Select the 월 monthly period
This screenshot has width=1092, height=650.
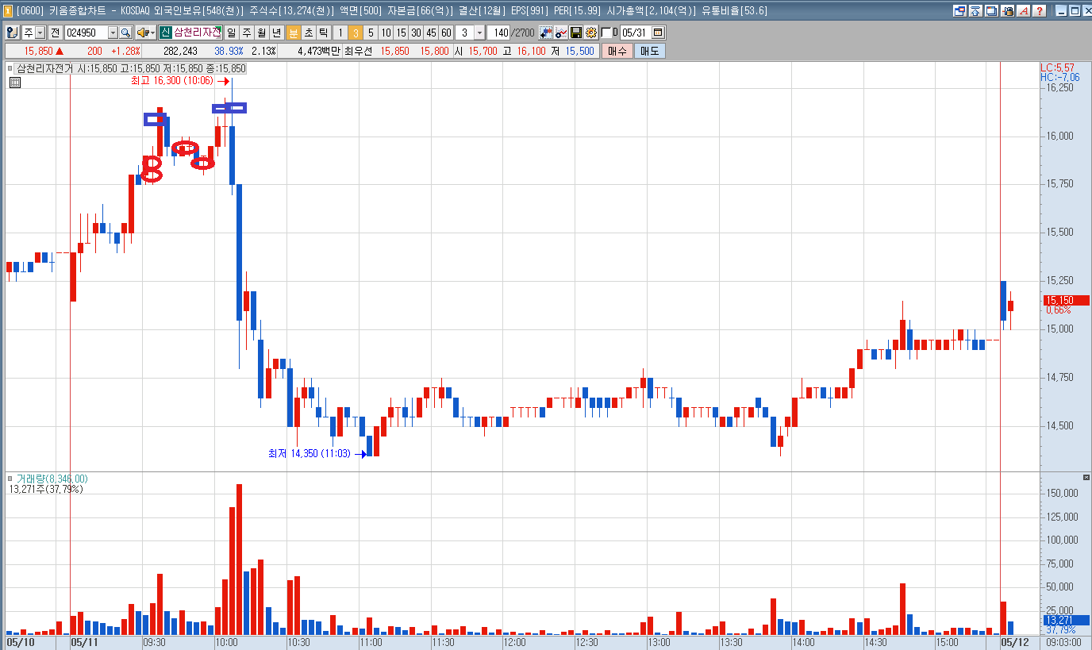261,33
